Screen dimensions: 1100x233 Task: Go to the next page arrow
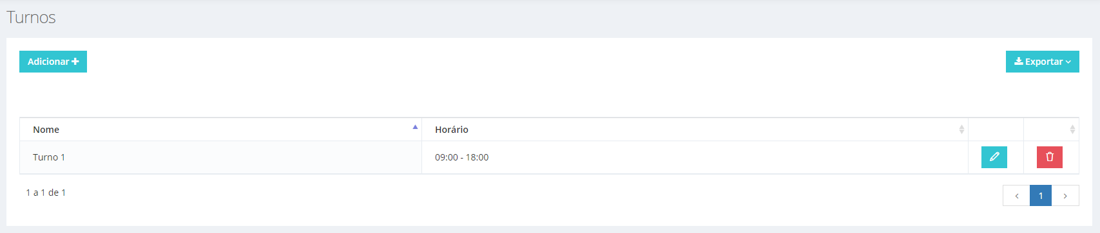1065,196
